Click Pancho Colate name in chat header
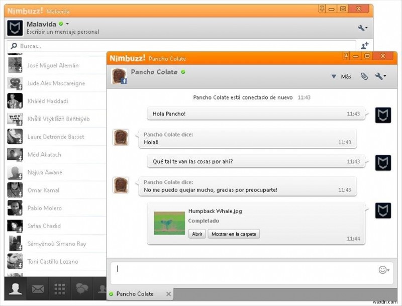This screenshot has height=306, width=402. pos(154,72)
